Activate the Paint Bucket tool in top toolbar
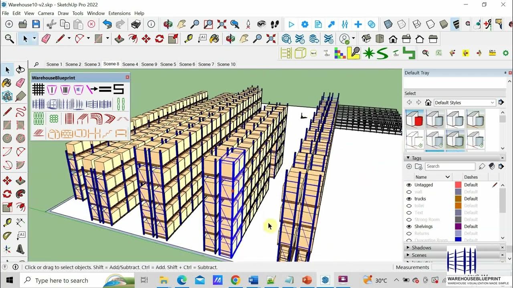The image size is (513, 288). 214,39
